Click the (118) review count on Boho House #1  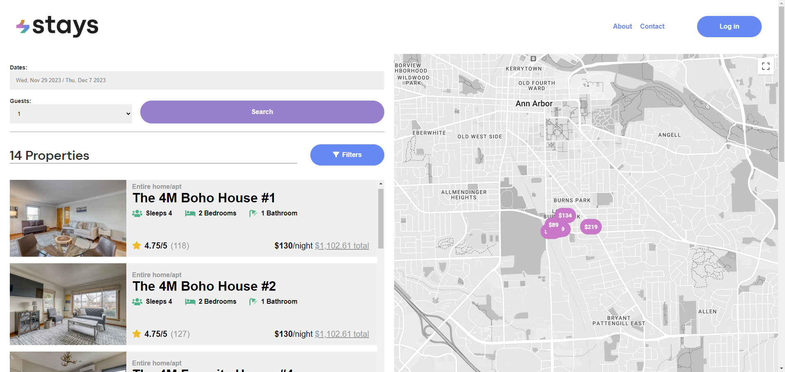pyautogui.click(x=180, y=246)
